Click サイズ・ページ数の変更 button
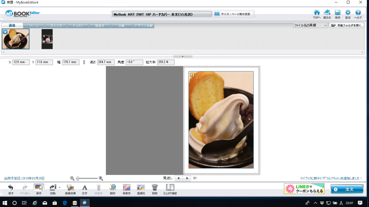Screen dimensions: 369x207 tap(233, 14)
